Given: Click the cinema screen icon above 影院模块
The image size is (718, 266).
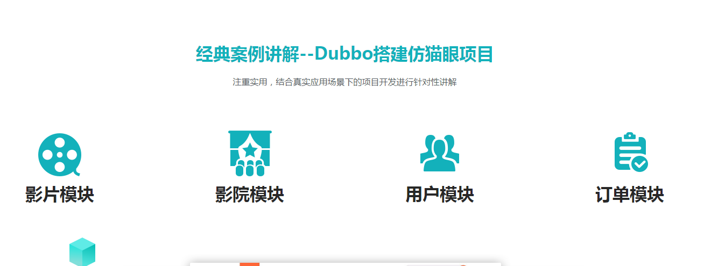Looking at the screenshot, I should [250, 153].
